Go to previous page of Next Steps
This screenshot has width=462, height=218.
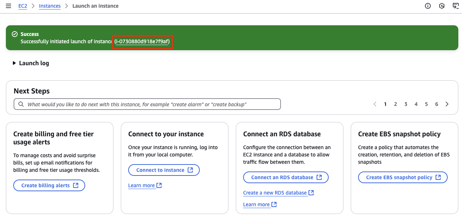pos(375,104)
